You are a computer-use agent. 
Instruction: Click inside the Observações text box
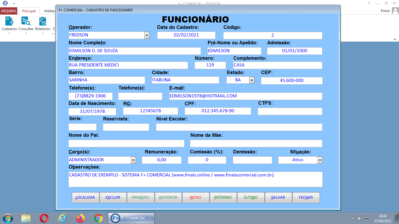pos(195,179)
